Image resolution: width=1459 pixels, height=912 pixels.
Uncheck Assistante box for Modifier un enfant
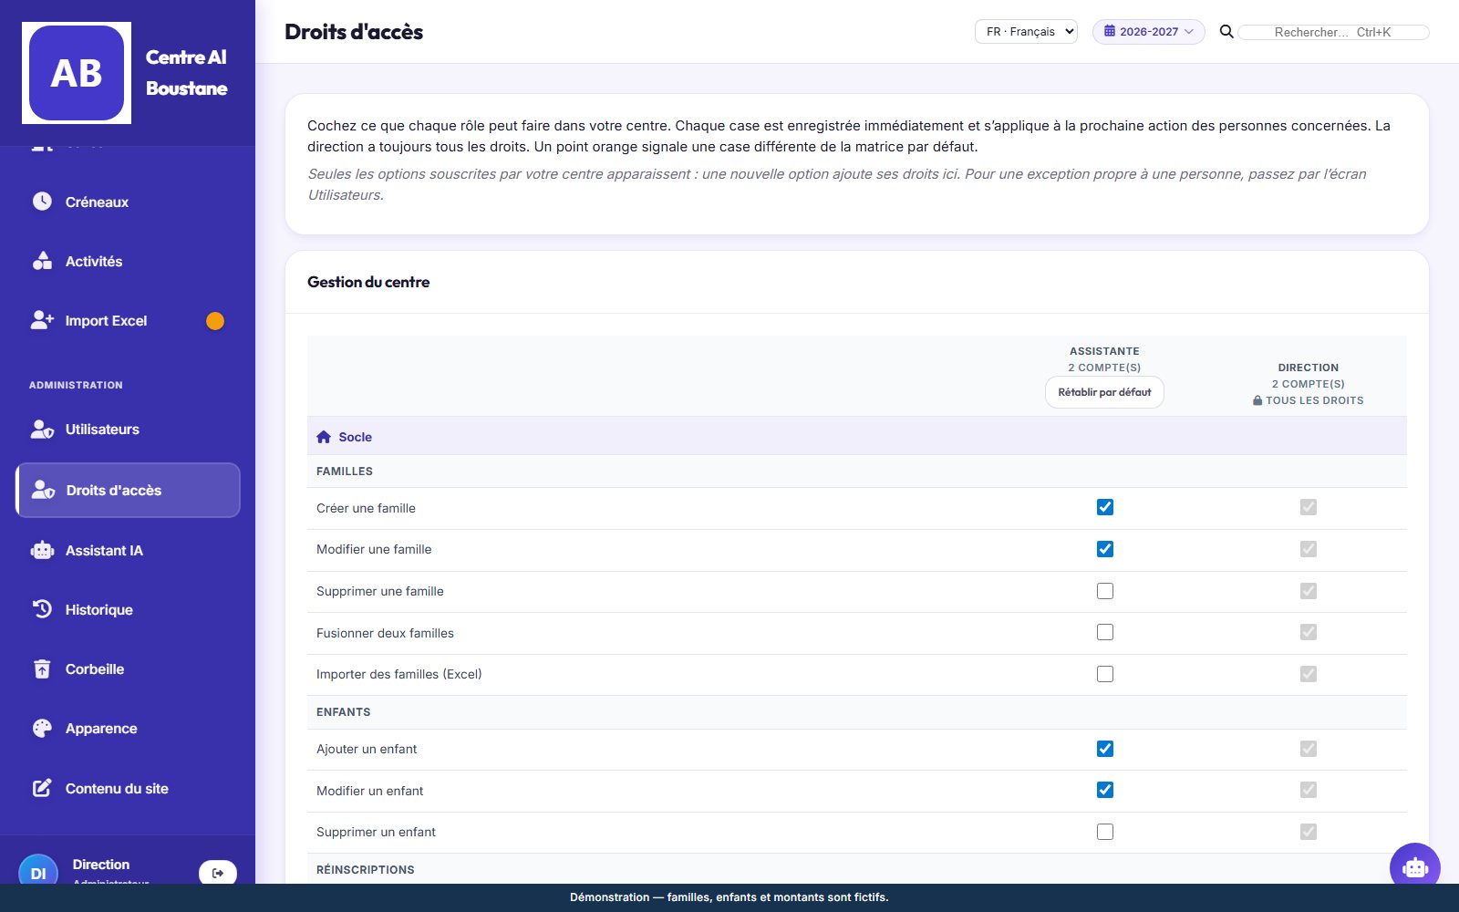[1105, 790]
